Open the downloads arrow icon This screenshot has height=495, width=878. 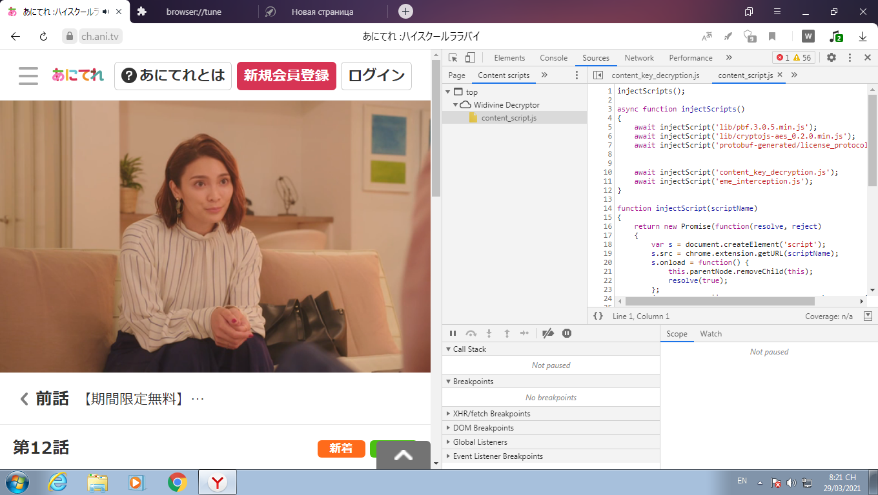click(x=863, y=37)
